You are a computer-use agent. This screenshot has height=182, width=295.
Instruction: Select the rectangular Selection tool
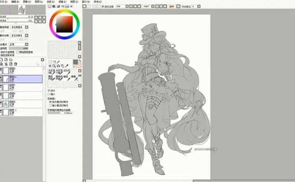pos(50,62)
